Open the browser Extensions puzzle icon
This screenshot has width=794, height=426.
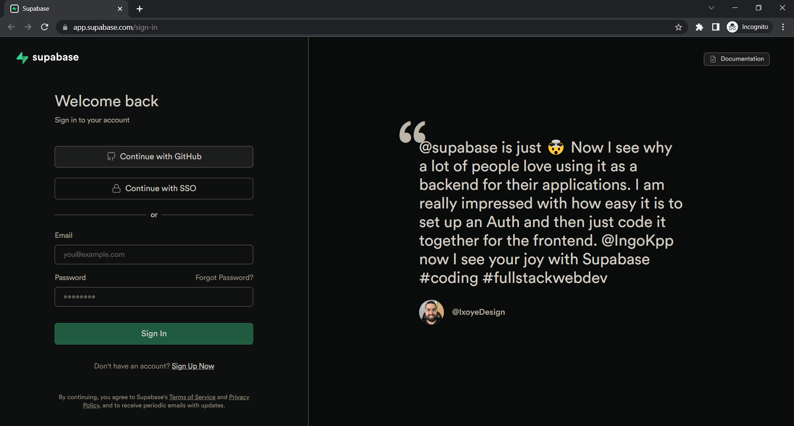(699, 27)
